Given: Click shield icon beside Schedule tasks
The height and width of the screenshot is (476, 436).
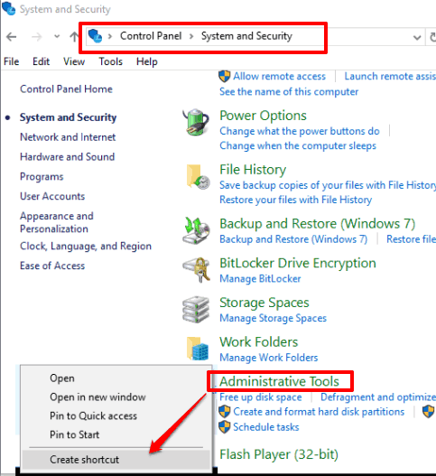Looking at the screenshot, I should pyautogui.click(x=224, y=427).
